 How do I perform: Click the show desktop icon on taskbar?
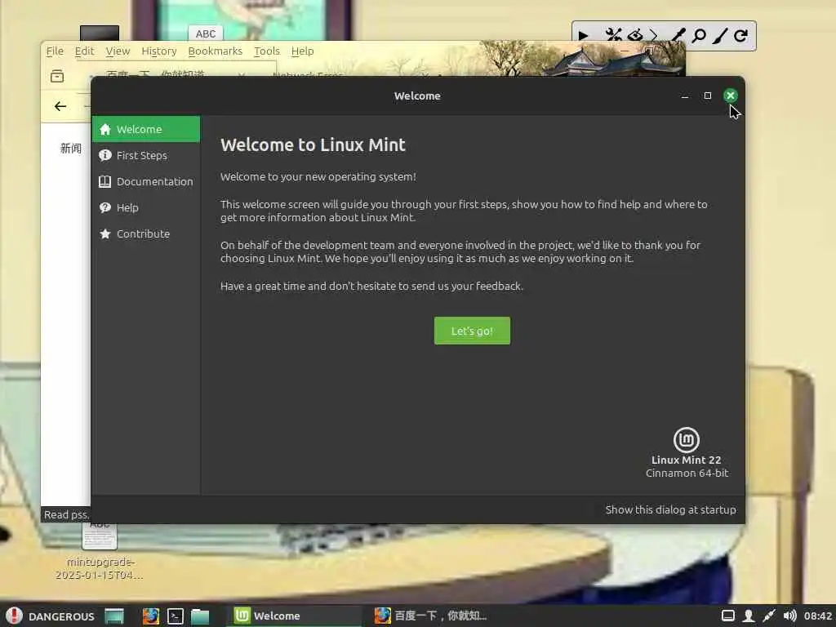114,616
